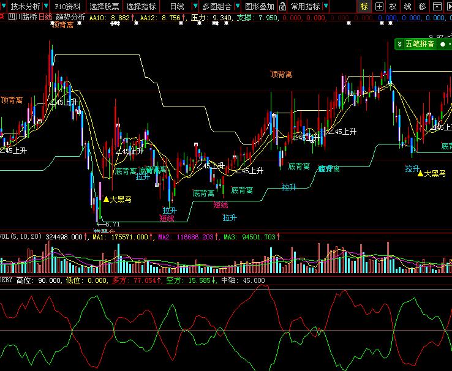Toggle the 权 adjustment button
The height and width of the screenshot is (371, 452).
pyautogui.click(x=393, y=7)
